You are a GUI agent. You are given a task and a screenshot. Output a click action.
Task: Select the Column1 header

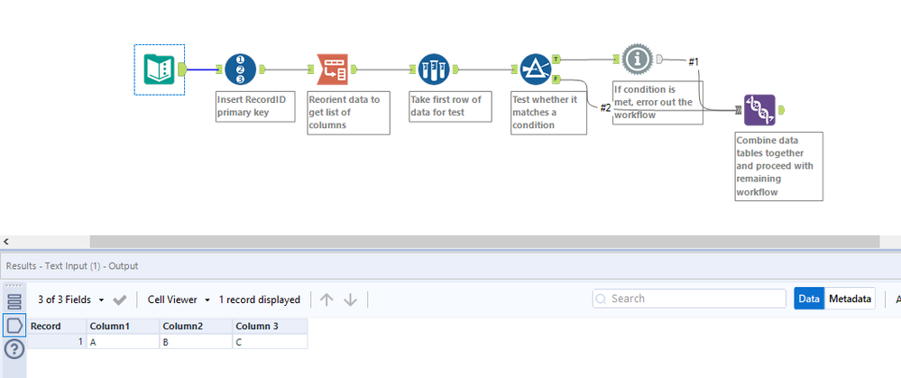[123, 327]
